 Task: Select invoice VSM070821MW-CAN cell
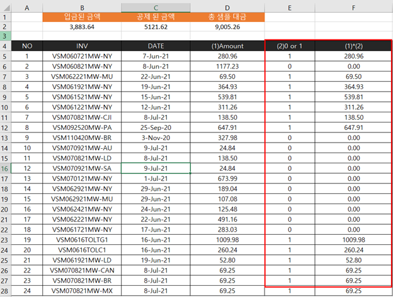(x=82, y=270)
